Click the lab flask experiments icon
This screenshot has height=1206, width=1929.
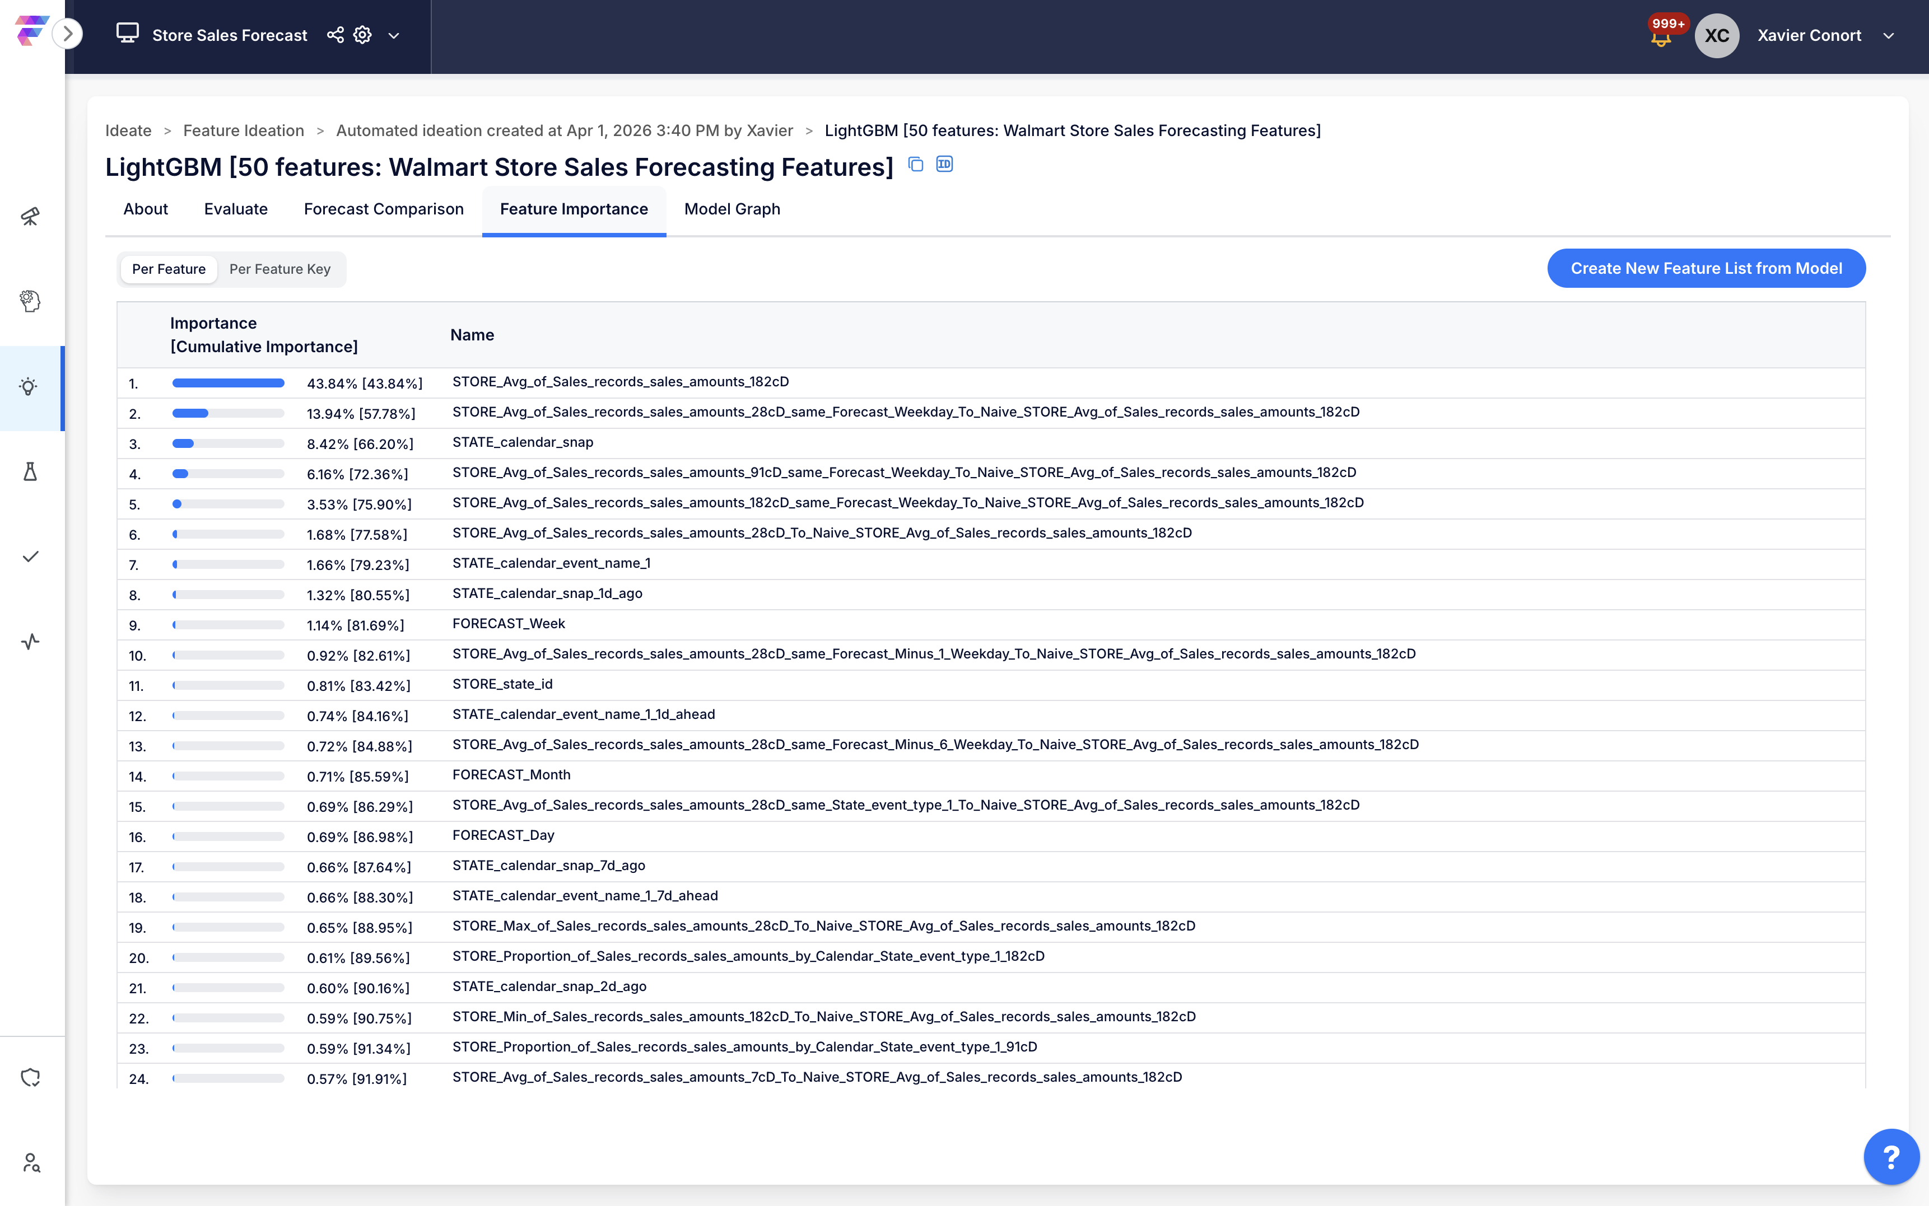[x=30, y=471]
